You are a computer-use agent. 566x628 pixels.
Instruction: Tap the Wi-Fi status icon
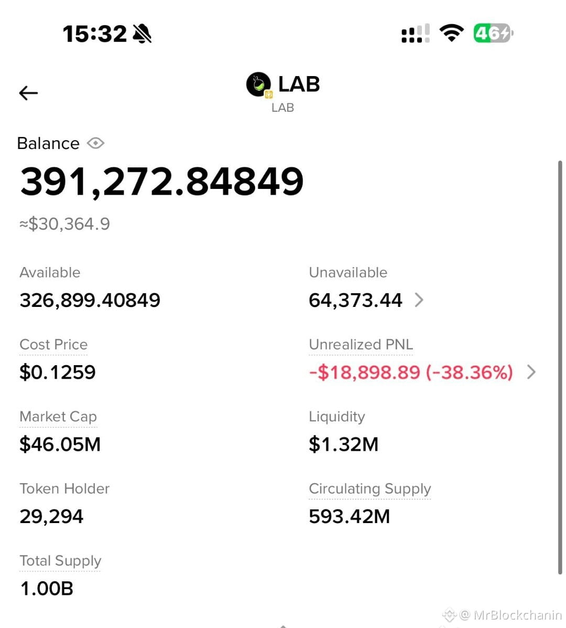point(452,33)
